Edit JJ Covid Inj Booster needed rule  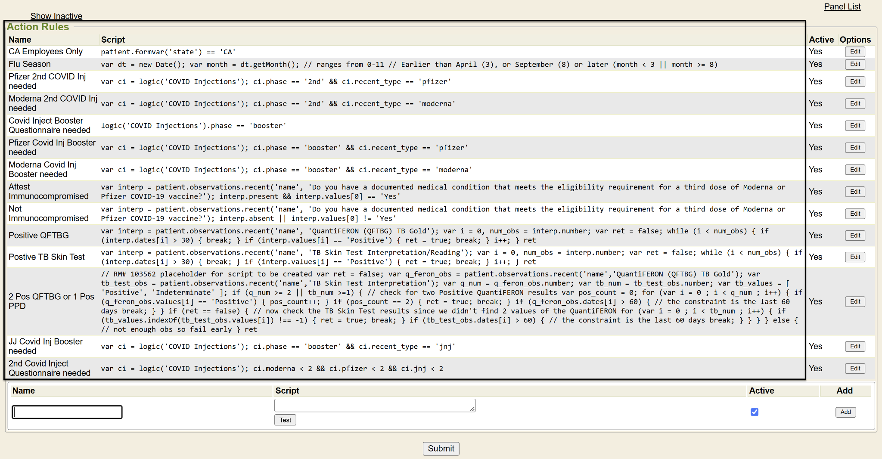point(854,346)
